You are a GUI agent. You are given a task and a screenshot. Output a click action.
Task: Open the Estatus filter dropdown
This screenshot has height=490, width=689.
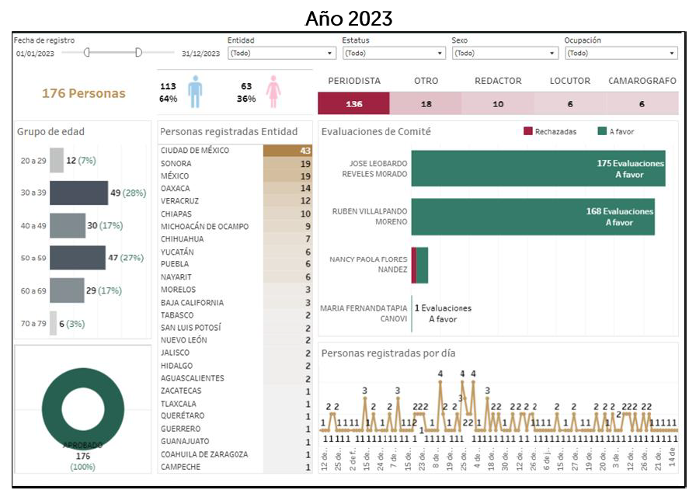(394, 54)
